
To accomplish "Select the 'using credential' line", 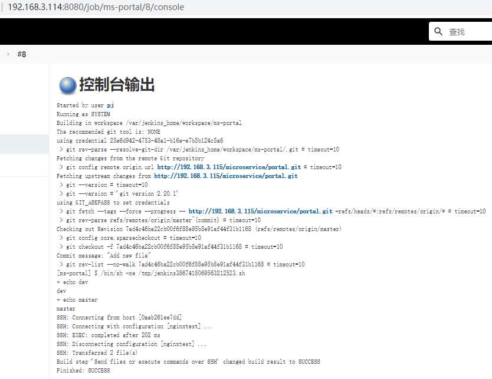I will [x=140, y=140].
